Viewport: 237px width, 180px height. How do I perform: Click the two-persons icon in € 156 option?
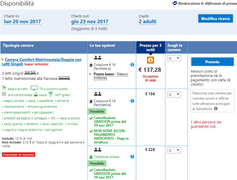pos(98,94)
